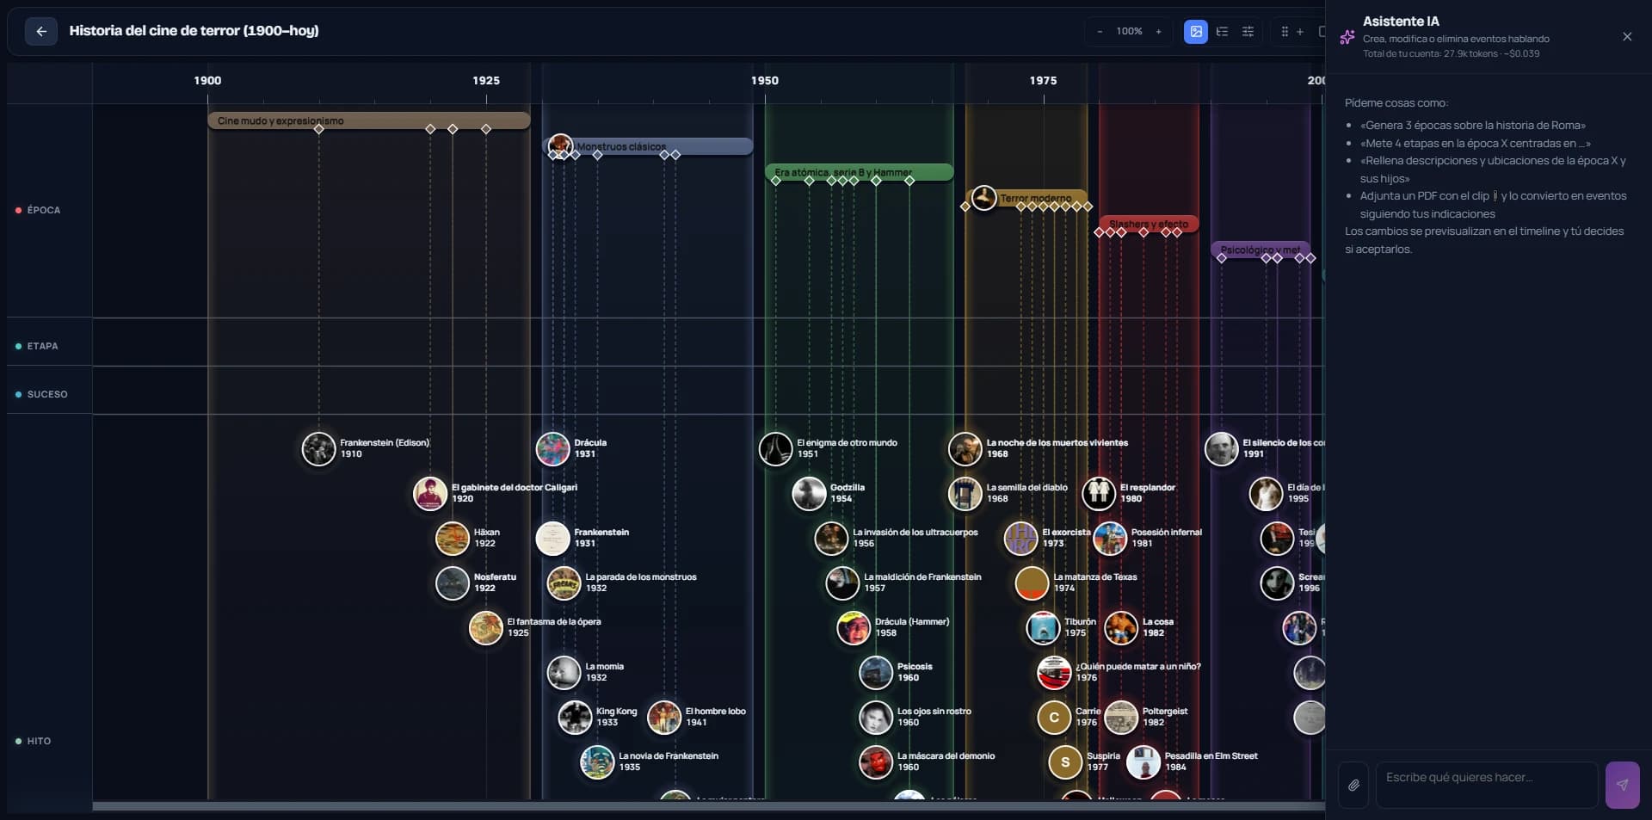The width and height of the screenshot is (1652, 820).
Task: Zoom out with the minus button
Action: (x=1100, y=32)
